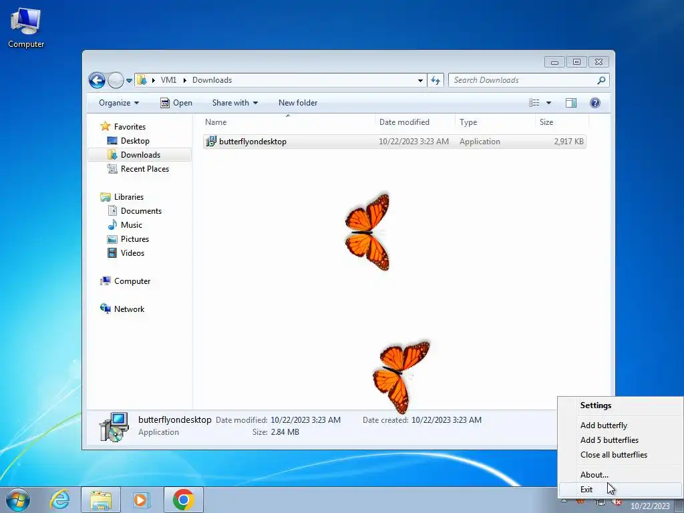Click Downloads in the address path

212,80
